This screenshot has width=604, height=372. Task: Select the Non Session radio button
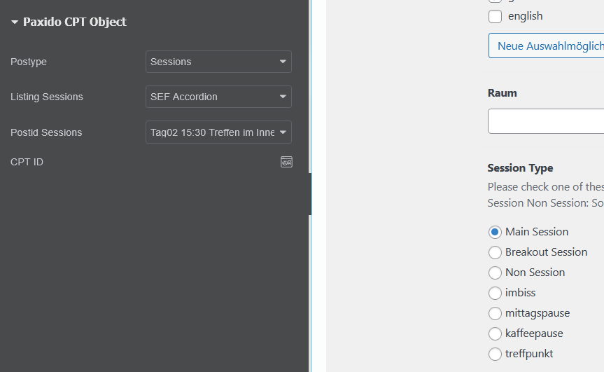495,273
